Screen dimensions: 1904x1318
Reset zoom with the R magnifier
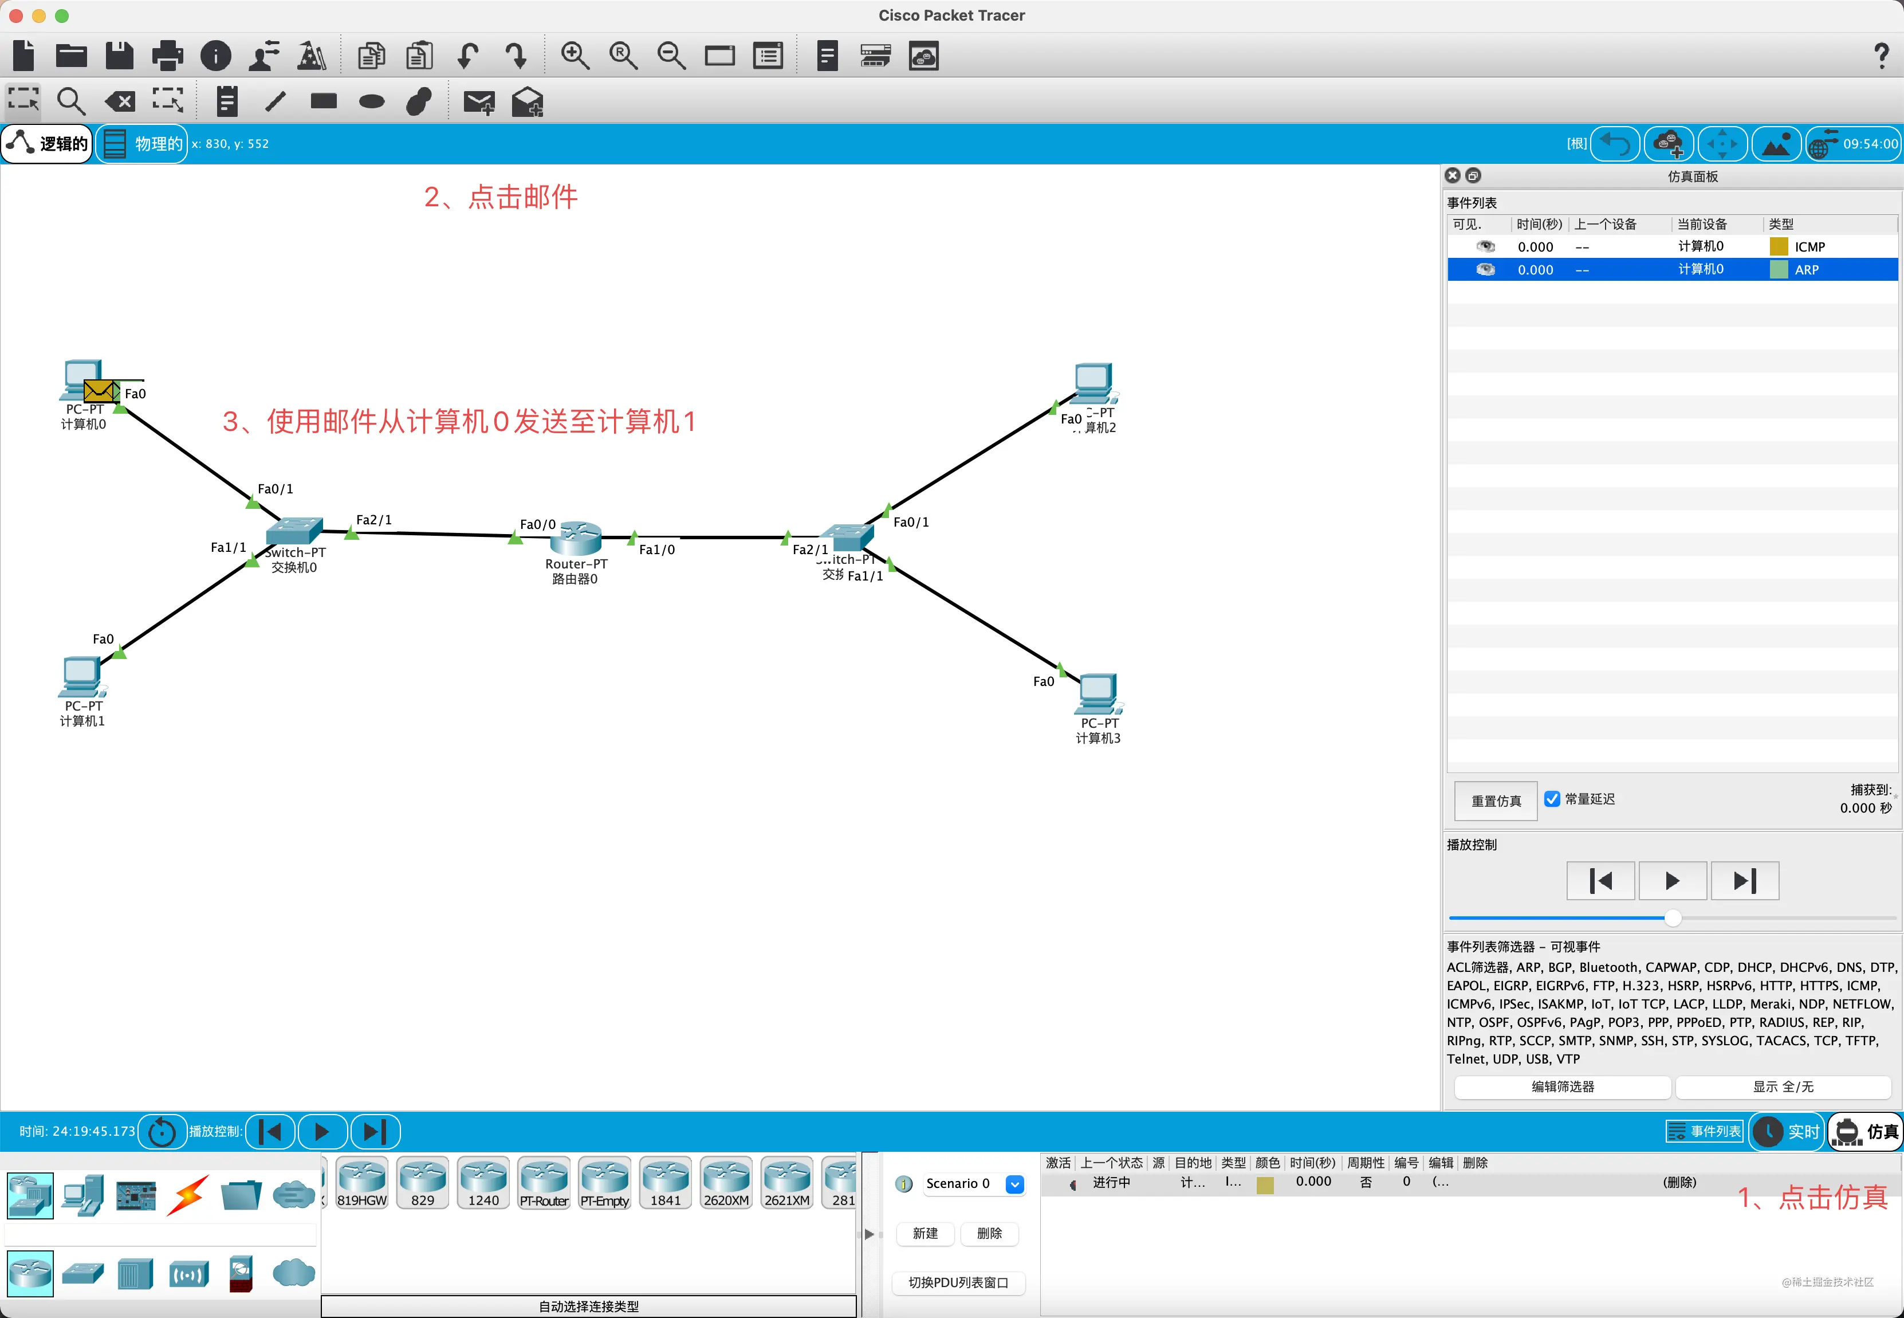[x=623, y=56]
